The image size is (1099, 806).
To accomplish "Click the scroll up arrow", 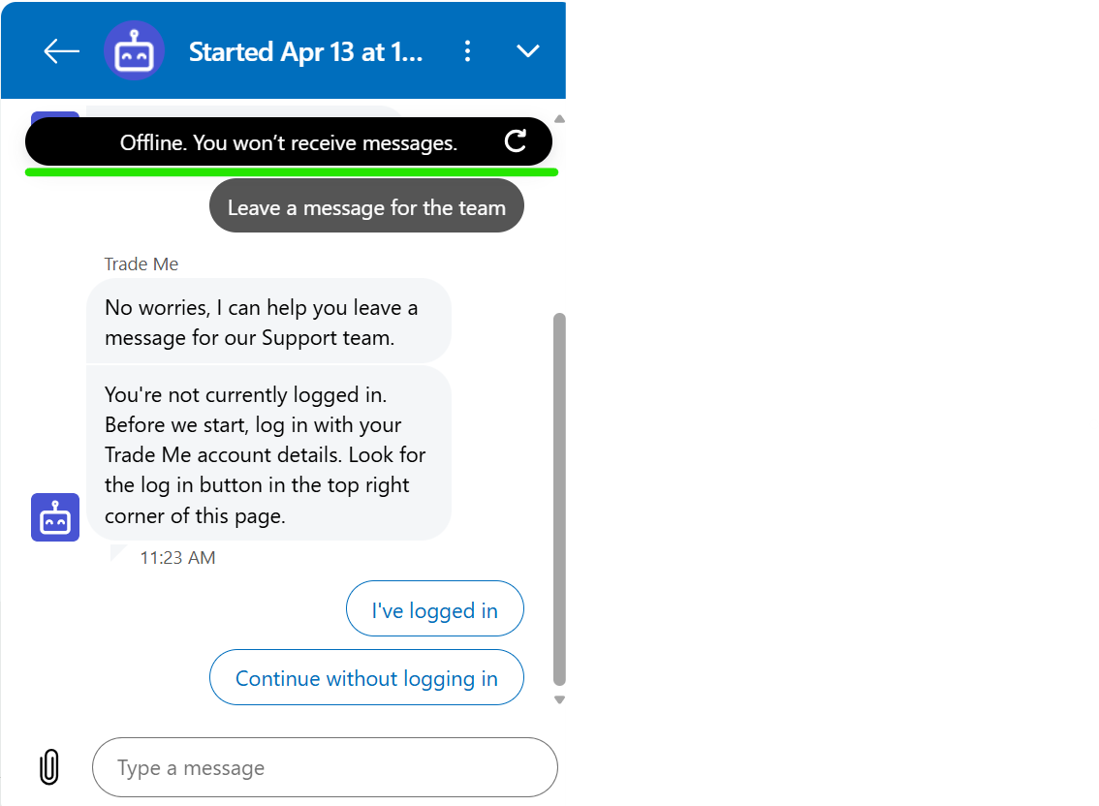I will click(x=559, y=119).
